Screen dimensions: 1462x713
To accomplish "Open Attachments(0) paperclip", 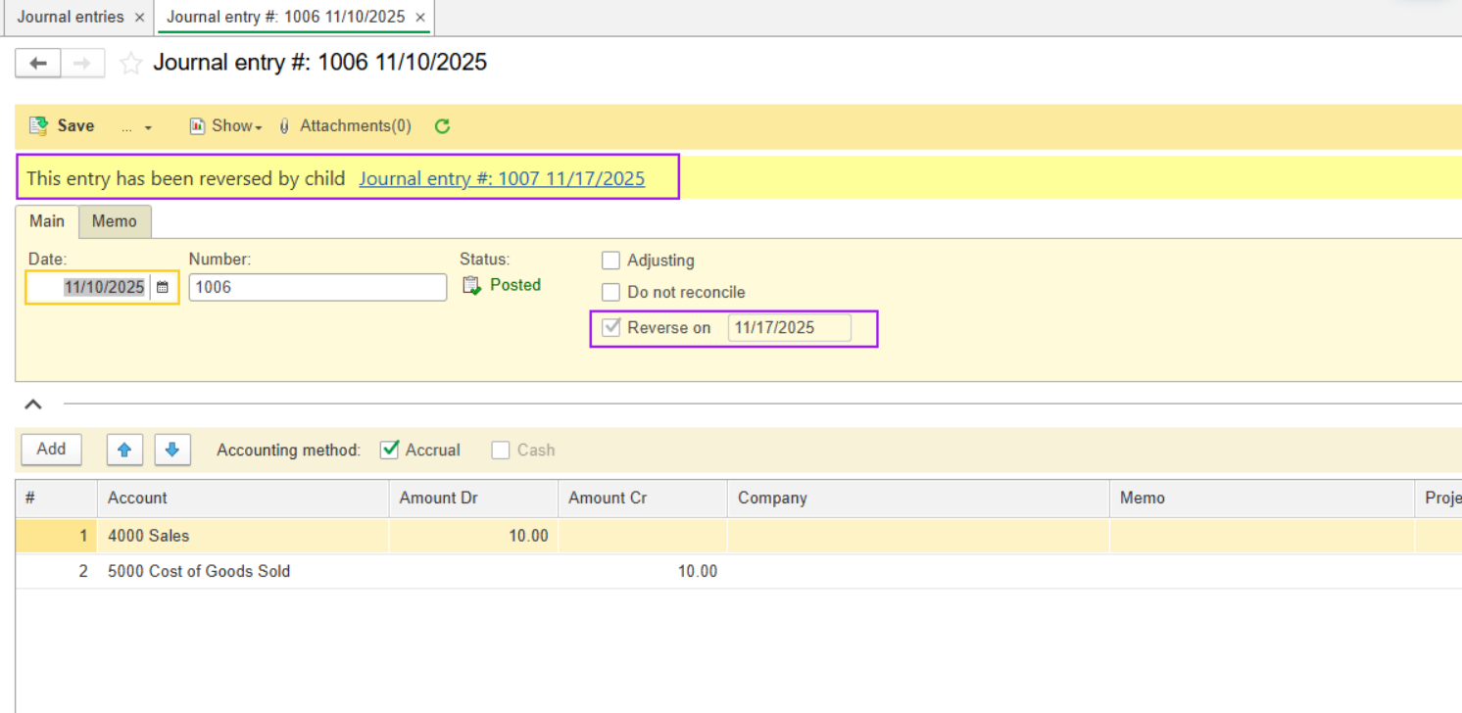I will (x=345, y=126).
